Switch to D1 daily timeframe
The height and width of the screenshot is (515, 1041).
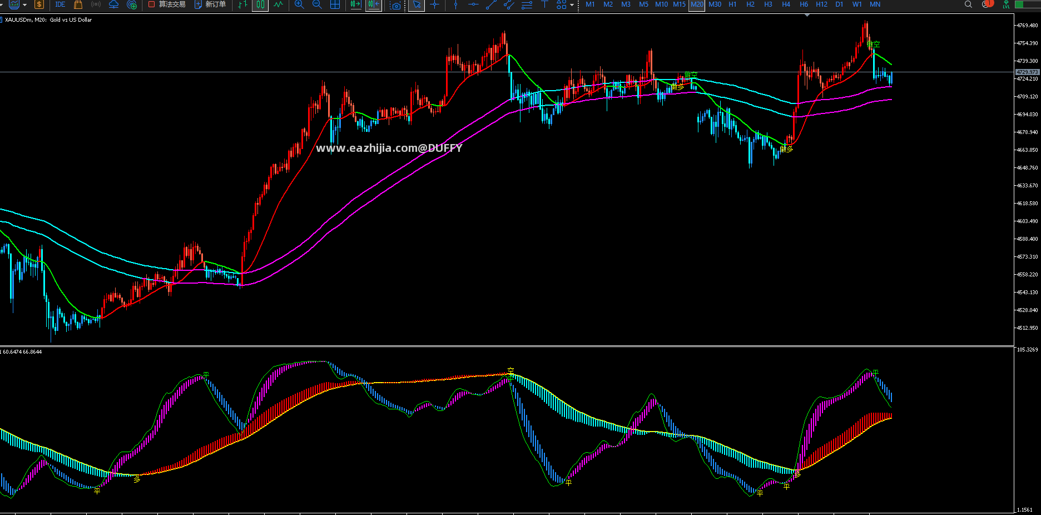pyautogui.click(x=839, y=4)
